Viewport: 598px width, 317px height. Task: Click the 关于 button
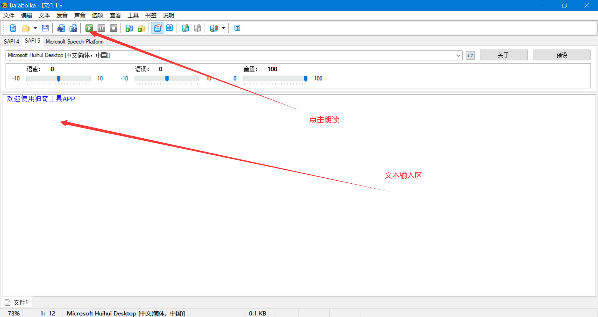pyautogui.click(x=504, y=55)
